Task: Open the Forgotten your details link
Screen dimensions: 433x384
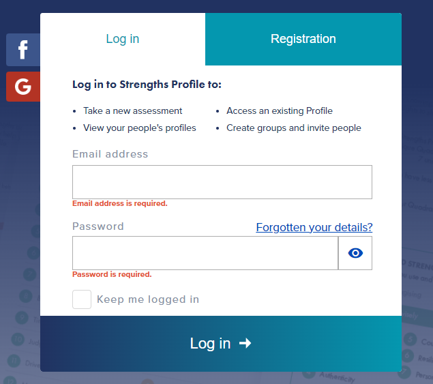Action: [x=314, y=227]
